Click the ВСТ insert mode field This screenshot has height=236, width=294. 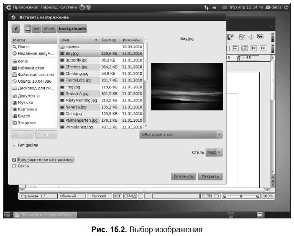click(117, 196)
